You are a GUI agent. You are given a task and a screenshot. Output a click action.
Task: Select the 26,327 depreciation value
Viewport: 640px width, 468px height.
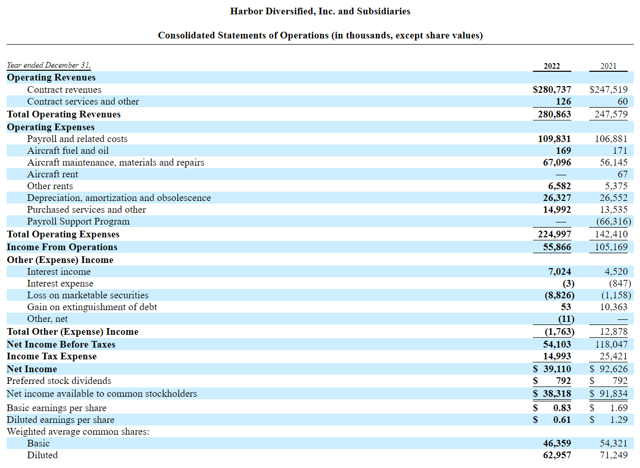[557, 198]
